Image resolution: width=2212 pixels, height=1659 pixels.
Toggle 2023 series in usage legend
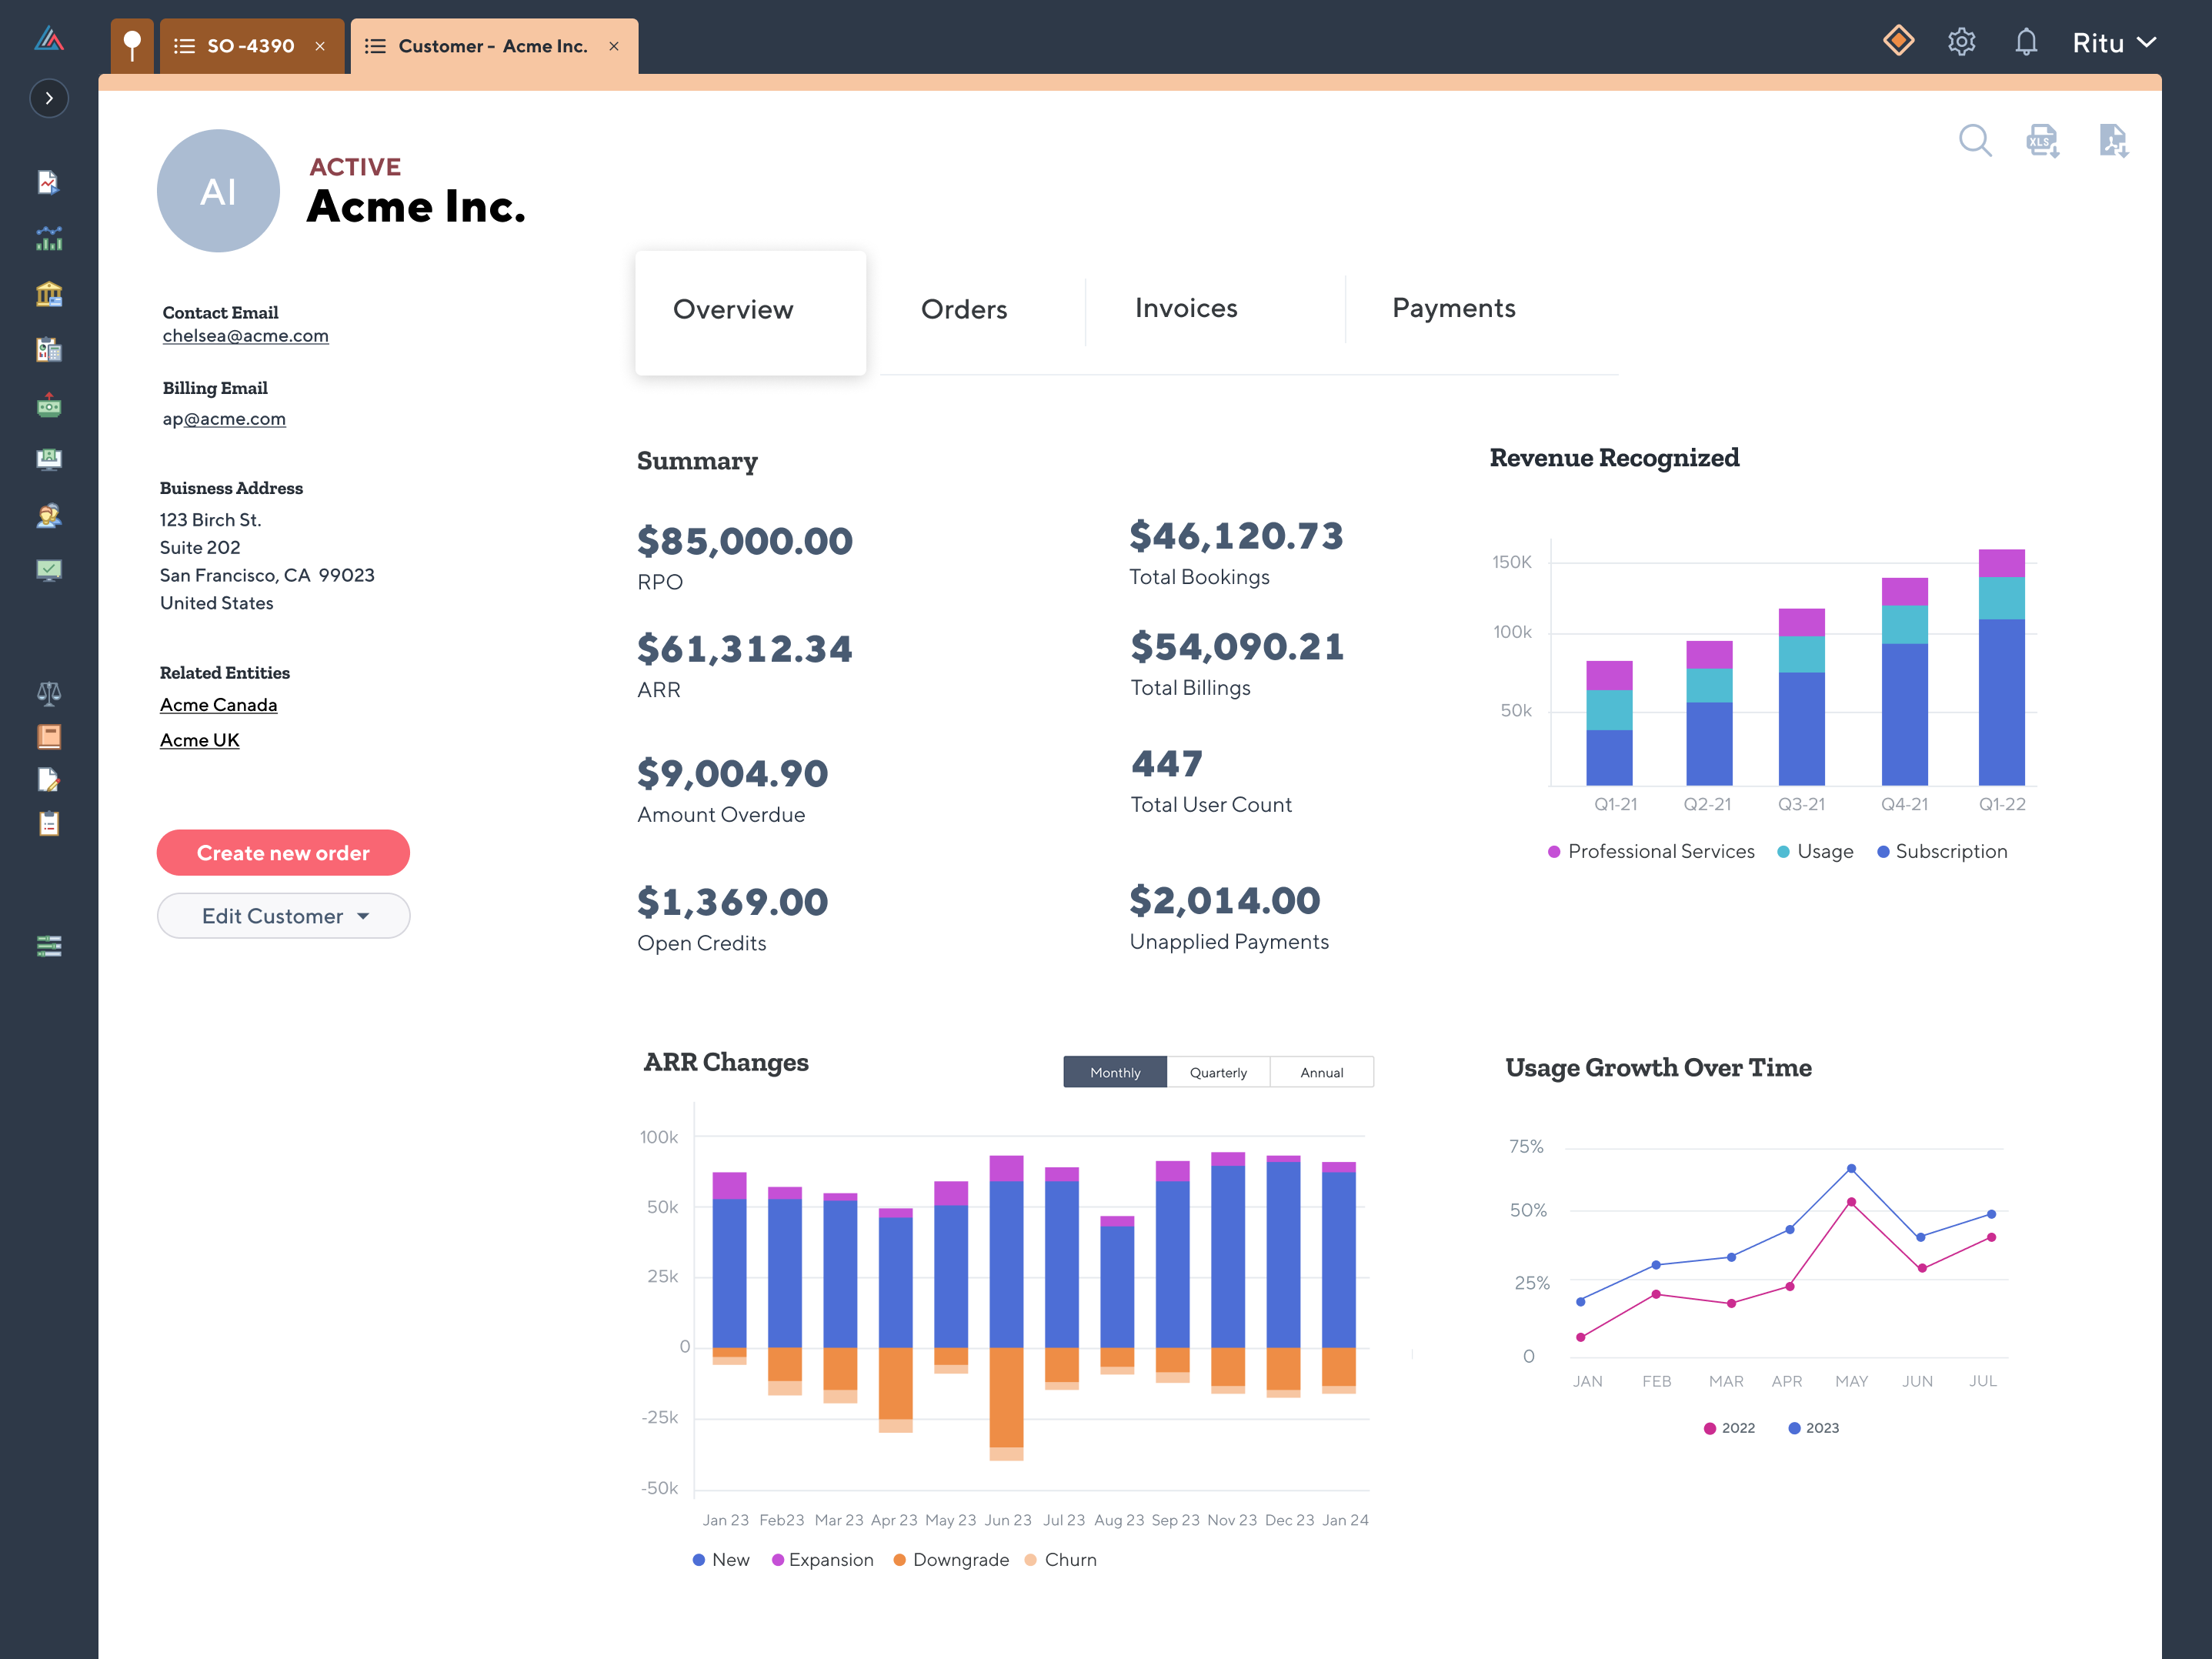[1813, 1428]
